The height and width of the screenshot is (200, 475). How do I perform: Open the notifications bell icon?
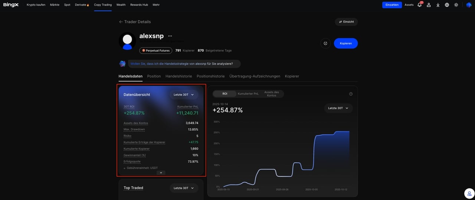[419, 5]
